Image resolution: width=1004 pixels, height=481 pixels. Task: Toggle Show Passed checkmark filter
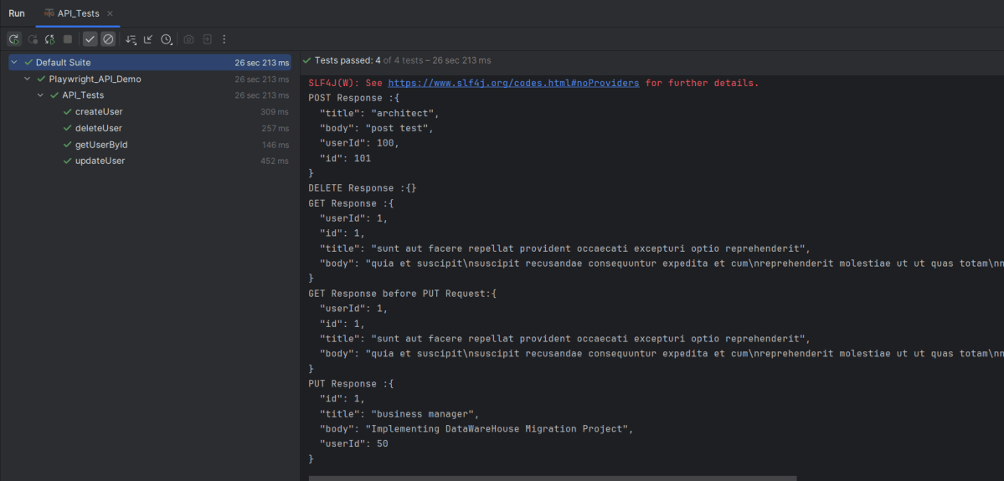click(x=90, y=39)
